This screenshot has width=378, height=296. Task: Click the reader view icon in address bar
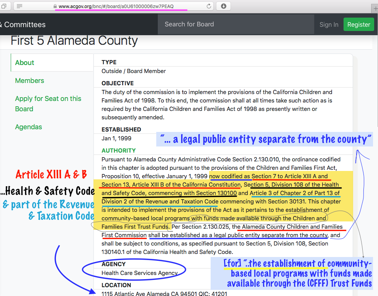pos(20,6)
